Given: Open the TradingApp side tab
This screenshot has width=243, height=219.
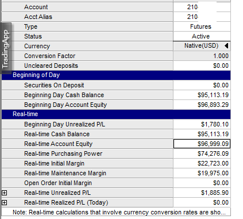Looking at the screenshot, I should (x=6, y=48).
